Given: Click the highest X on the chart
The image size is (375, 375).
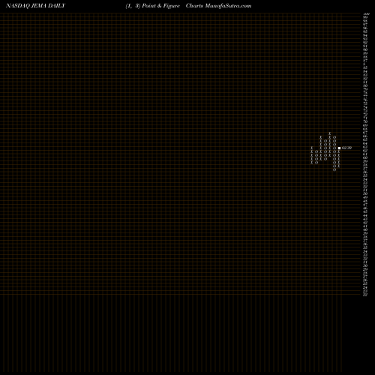Looking at the screenshot, I should click(x=329, y=133).
